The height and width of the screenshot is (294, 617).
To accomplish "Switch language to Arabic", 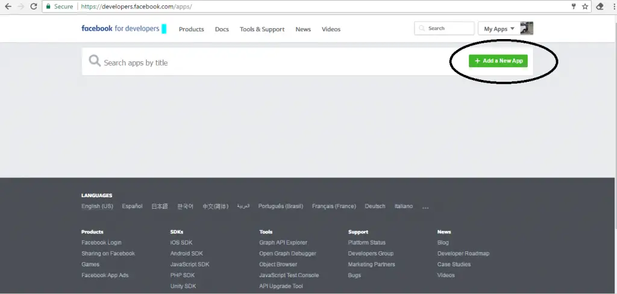I will point(243,206).
